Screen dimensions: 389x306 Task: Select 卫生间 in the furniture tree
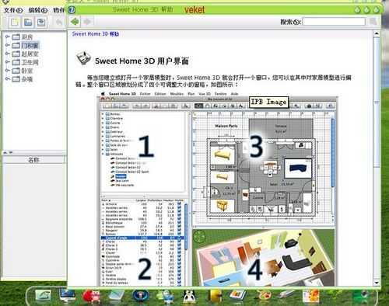coord(30,62)
